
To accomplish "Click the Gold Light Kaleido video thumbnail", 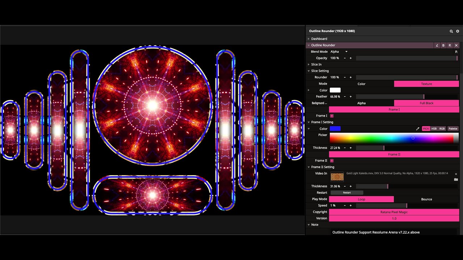I will tap(337, 177).
